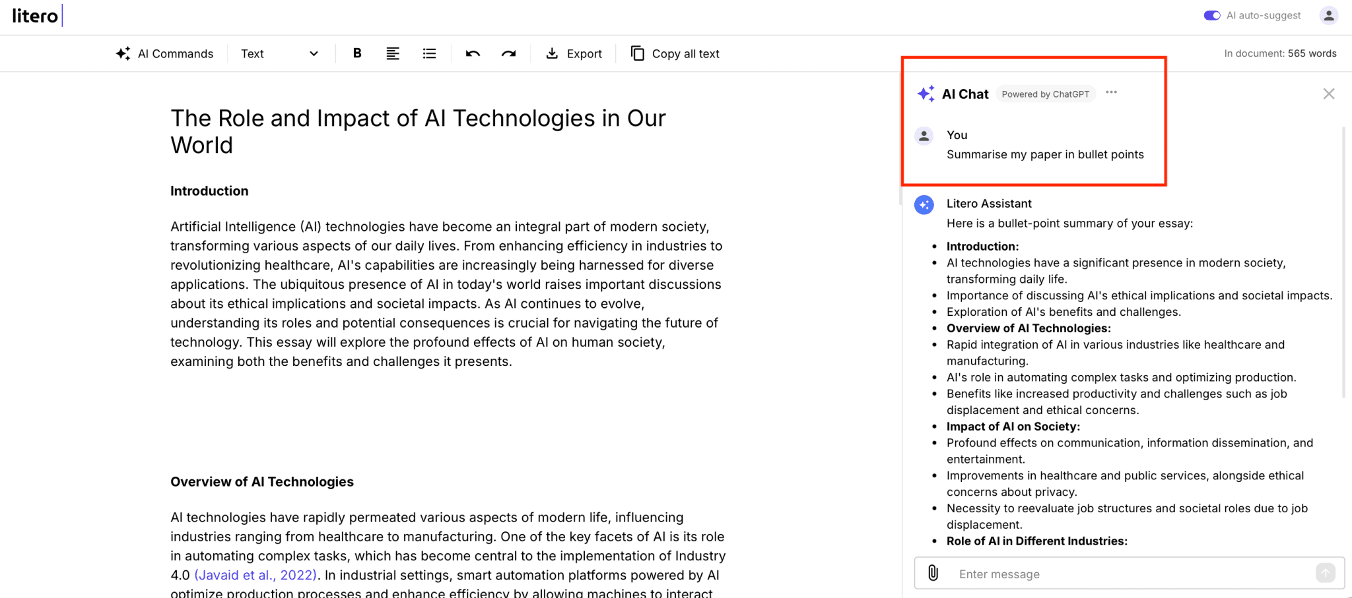The image size is (1352, 598).
Task: Open the Text style dropdown
Action: pos(279,53)
